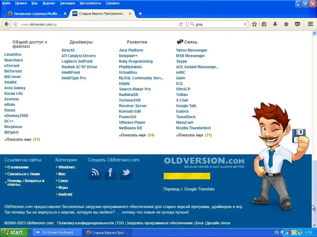Viewport: 317px width, 237px height.
Task: Select Windows category in footer
Action: point(67,167)
